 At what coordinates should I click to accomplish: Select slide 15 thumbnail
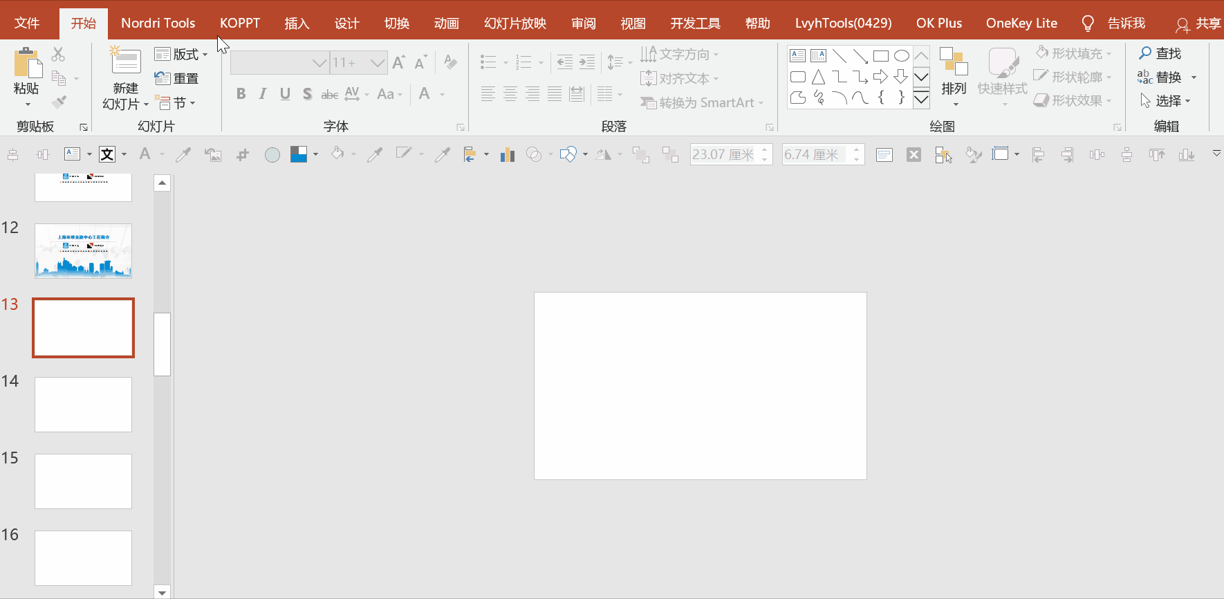[x=83, y=481]
